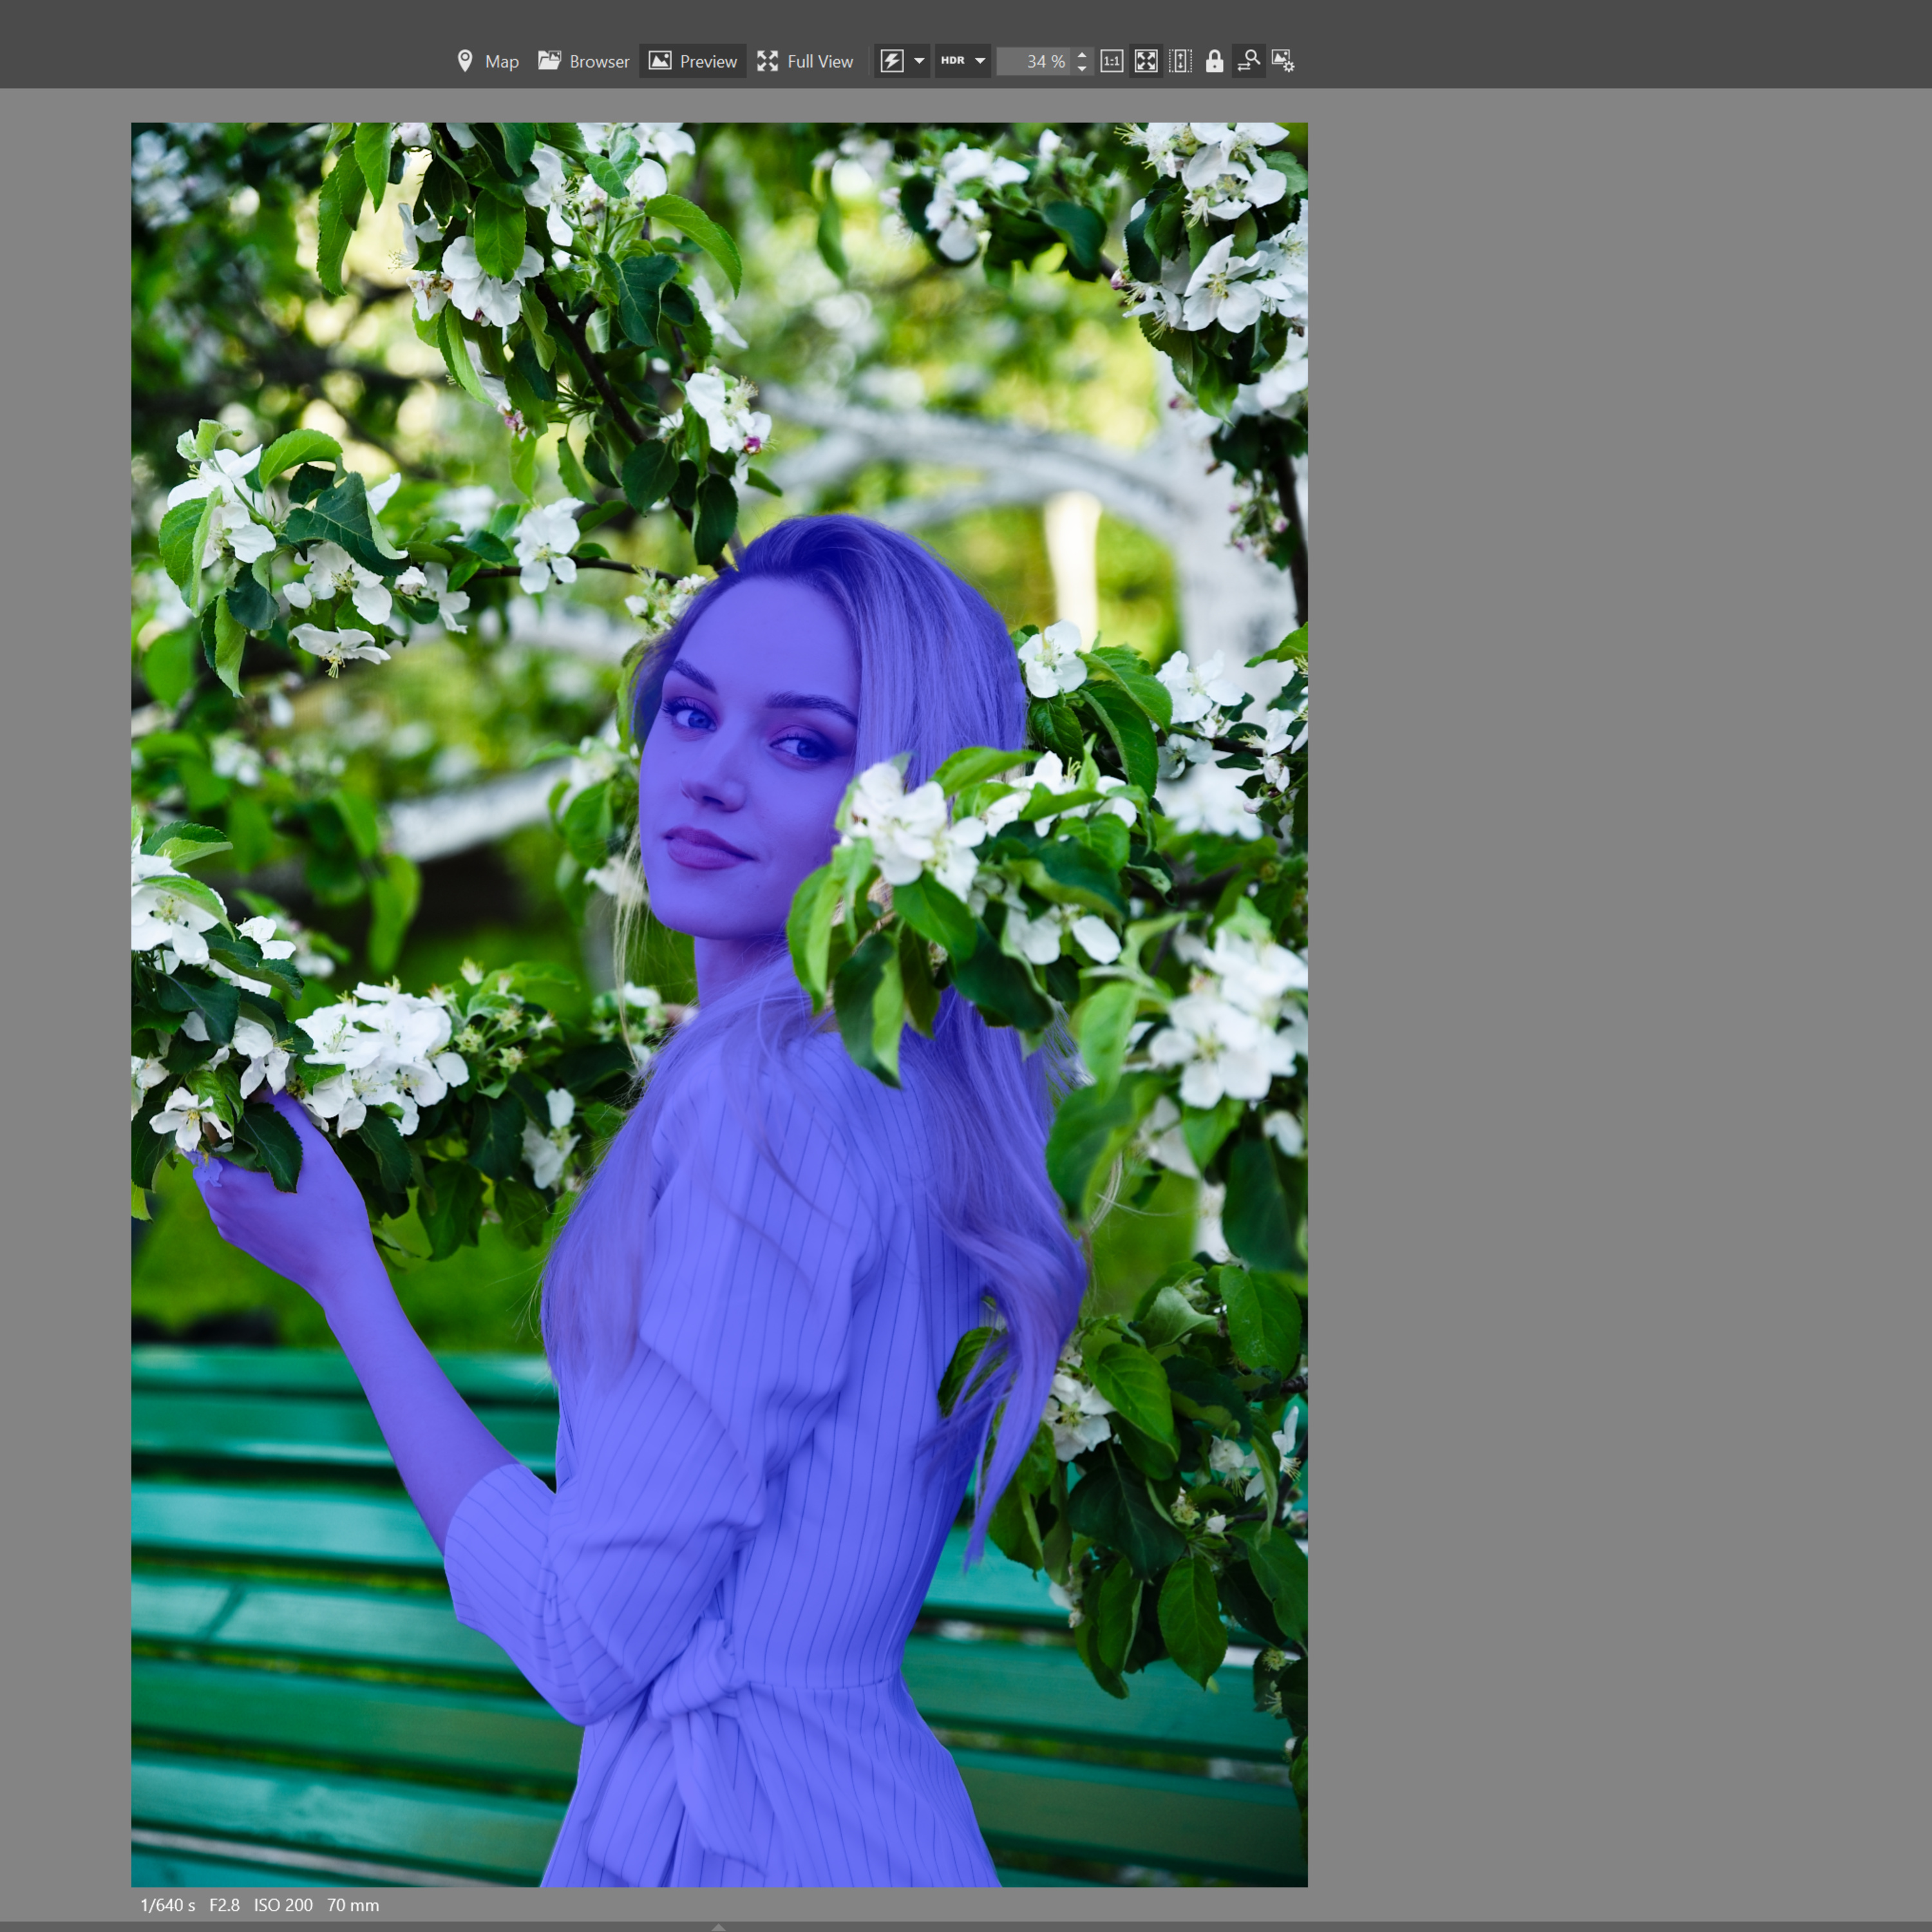The width and height of the screenshot is (1932, 1932).
Task: Set zoom to 1:1 actual size
Action: pos(1112,61)
